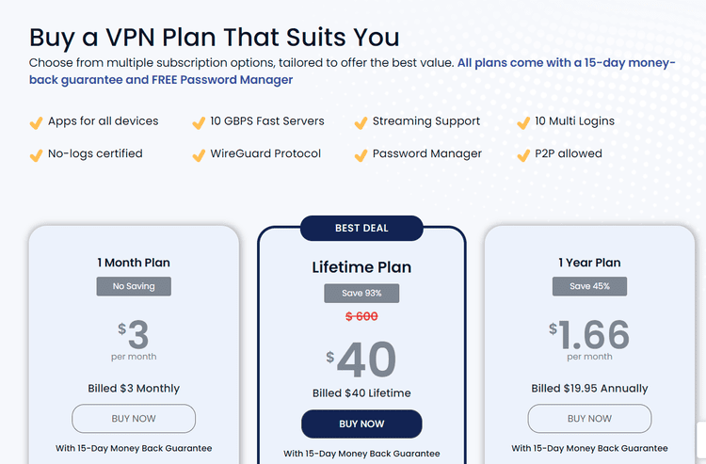Click the BEST DEAL badge
706x464 pixels.
coord(361,228)
